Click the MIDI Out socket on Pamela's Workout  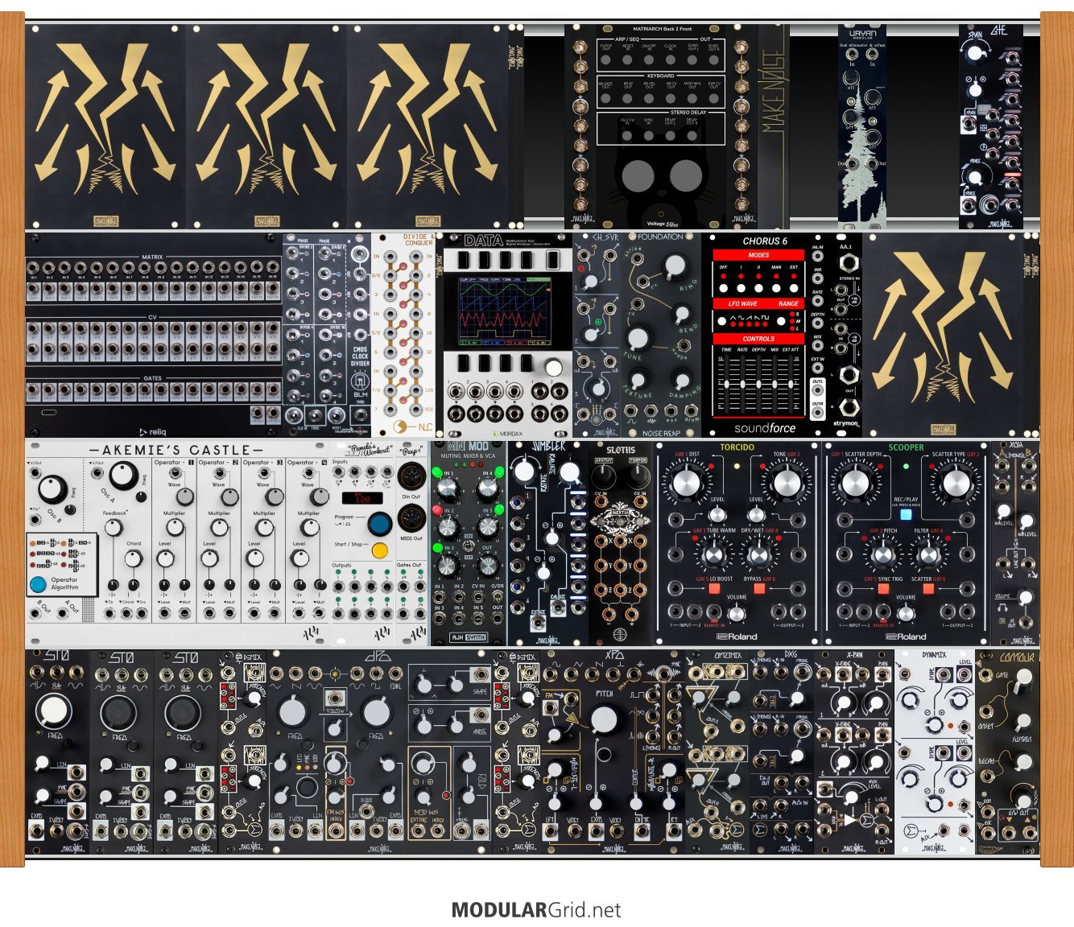411,519
